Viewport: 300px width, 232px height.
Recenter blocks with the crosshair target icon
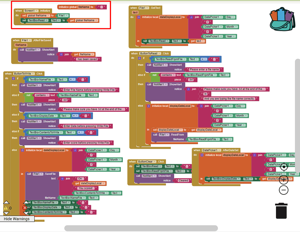[284, 167]
